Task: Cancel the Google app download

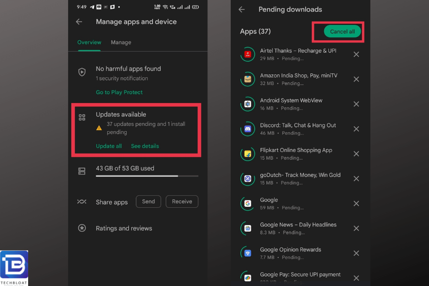Action: click(x=356, y=204)
